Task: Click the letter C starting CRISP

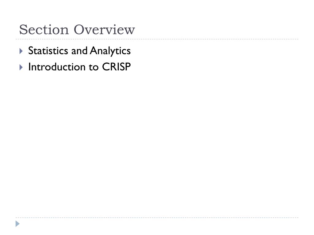Action: click(105, 67)
